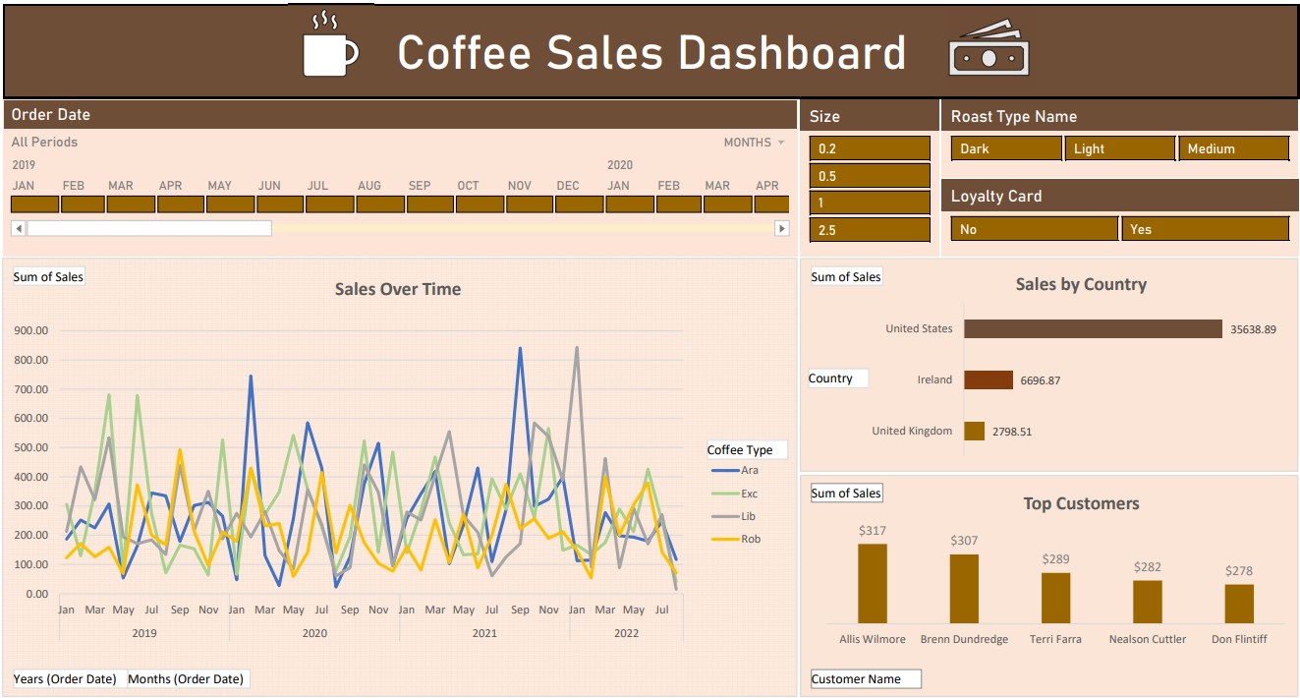
Task: Toggle the Dark roast type slicer
Action: coord(1006,148)
